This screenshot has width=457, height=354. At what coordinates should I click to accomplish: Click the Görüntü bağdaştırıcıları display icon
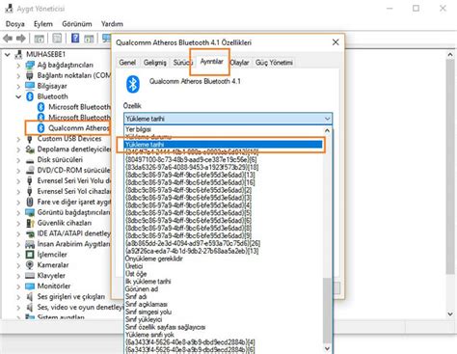(x=30, y=212)
